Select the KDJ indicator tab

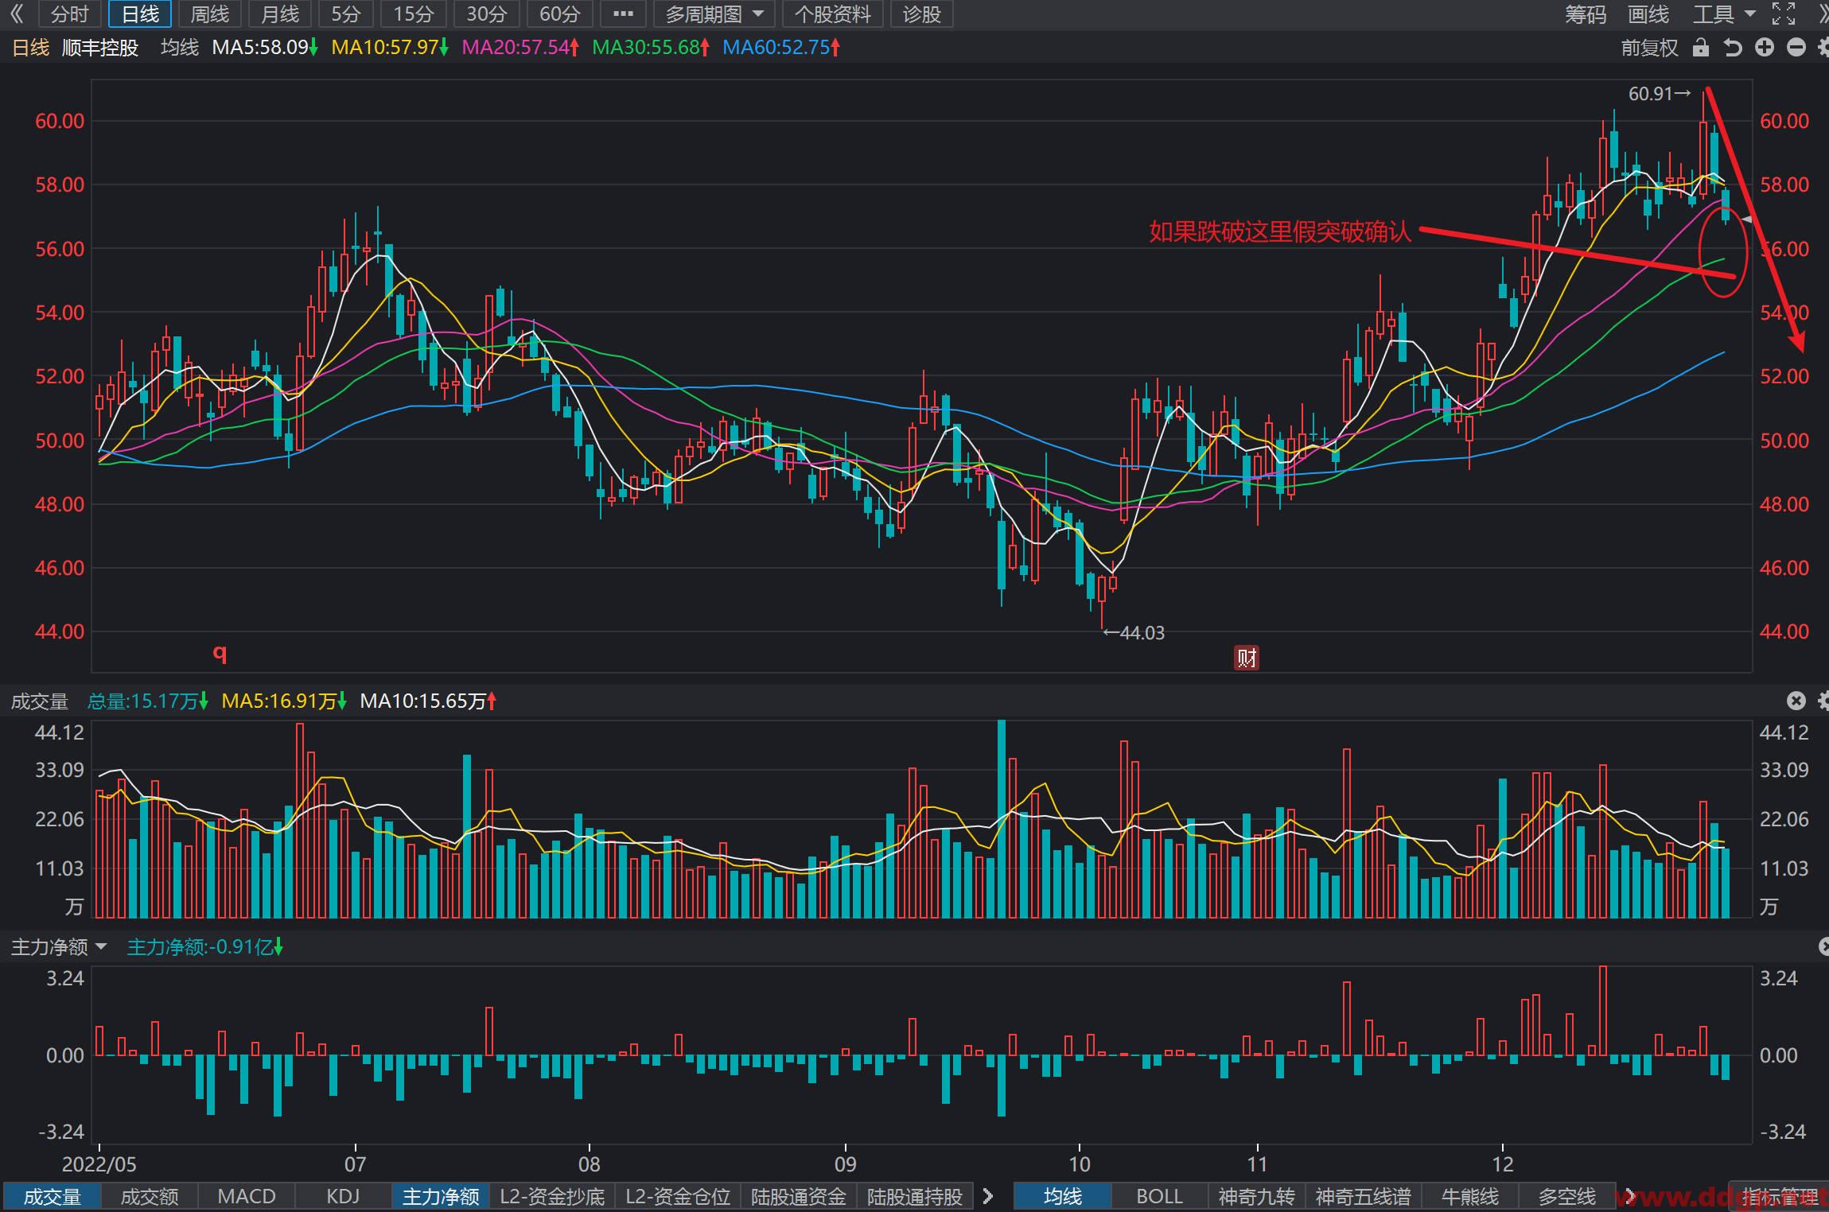pos(343,1196)
